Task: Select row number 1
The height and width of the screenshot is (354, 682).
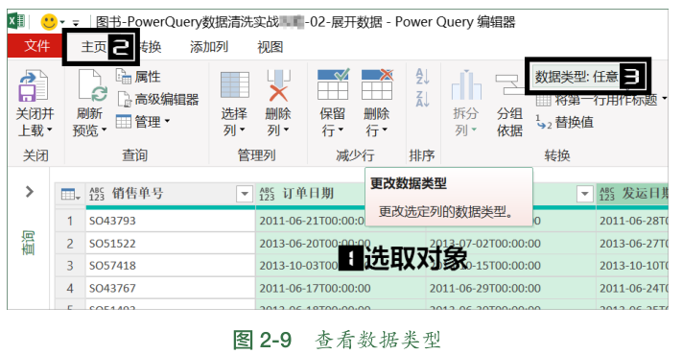Action: pyautogui.click(x=70, y=221)
